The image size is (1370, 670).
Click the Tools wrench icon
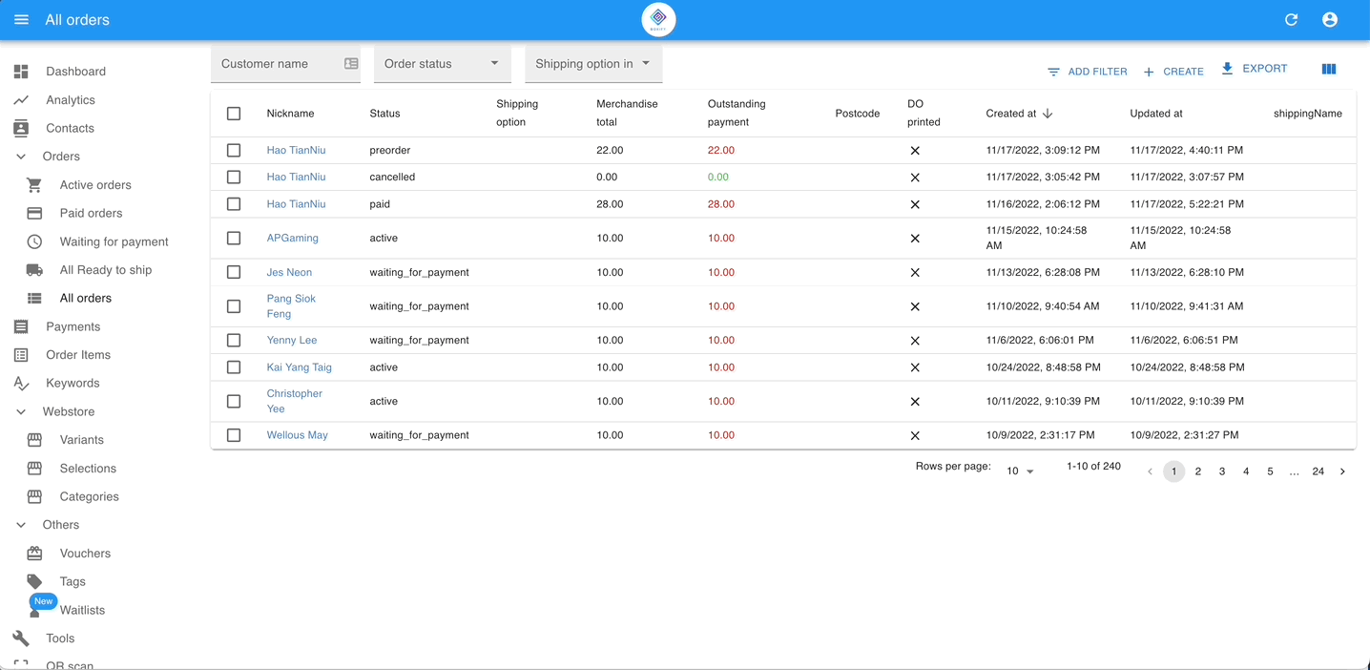21,639
